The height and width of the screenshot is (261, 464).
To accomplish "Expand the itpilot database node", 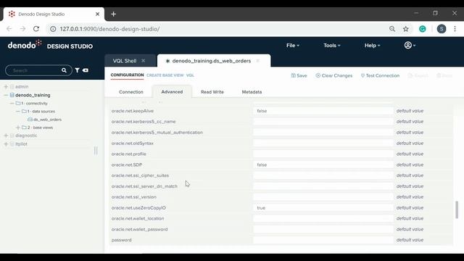I will (x=6, y=144).
